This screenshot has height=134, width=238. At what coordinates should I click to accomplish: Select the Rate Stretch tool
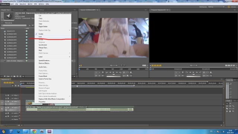coord(233,106)
